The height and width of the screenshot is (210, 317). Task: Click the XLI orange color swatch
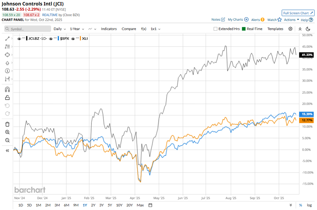[81, 38]
